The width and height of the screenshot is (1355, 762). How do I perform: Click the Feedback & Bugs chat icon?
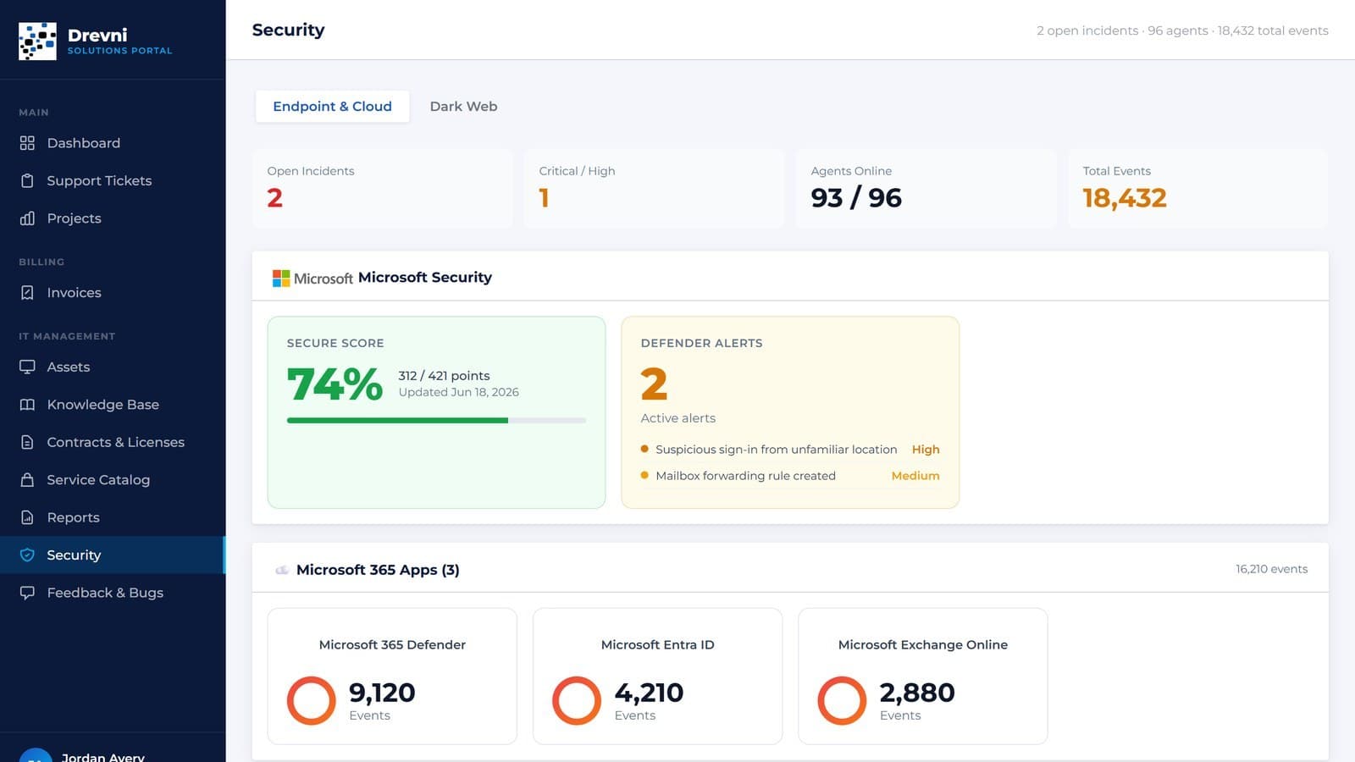click(x=27, y=593)
